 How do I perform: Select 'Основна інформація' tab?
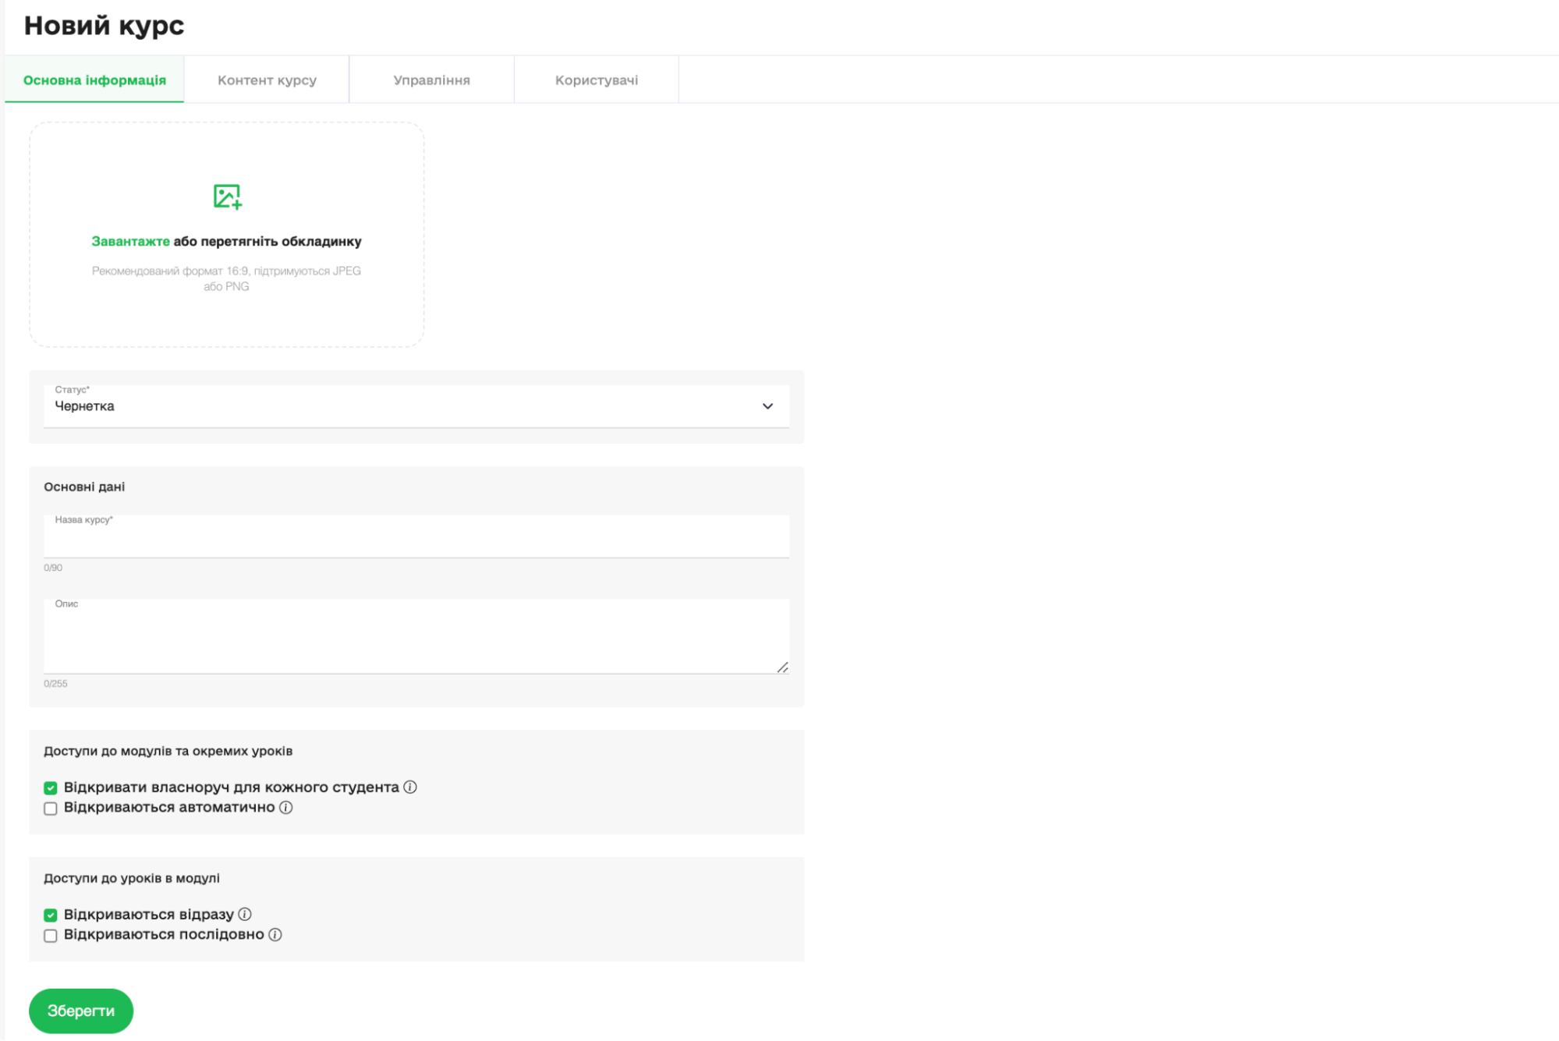[94, 80]
